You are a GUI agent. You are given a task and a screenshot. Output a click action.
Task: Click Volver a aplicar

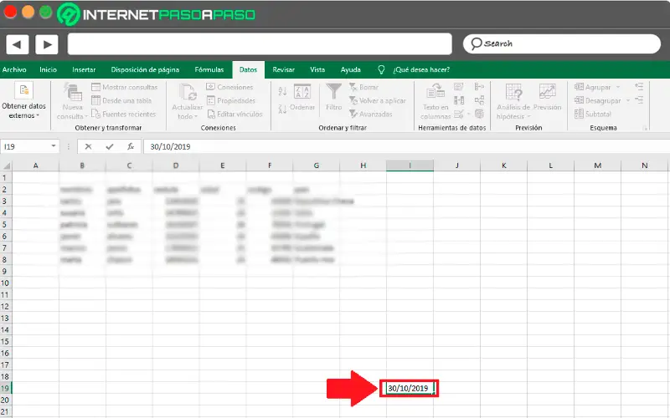tap(378, 100)
